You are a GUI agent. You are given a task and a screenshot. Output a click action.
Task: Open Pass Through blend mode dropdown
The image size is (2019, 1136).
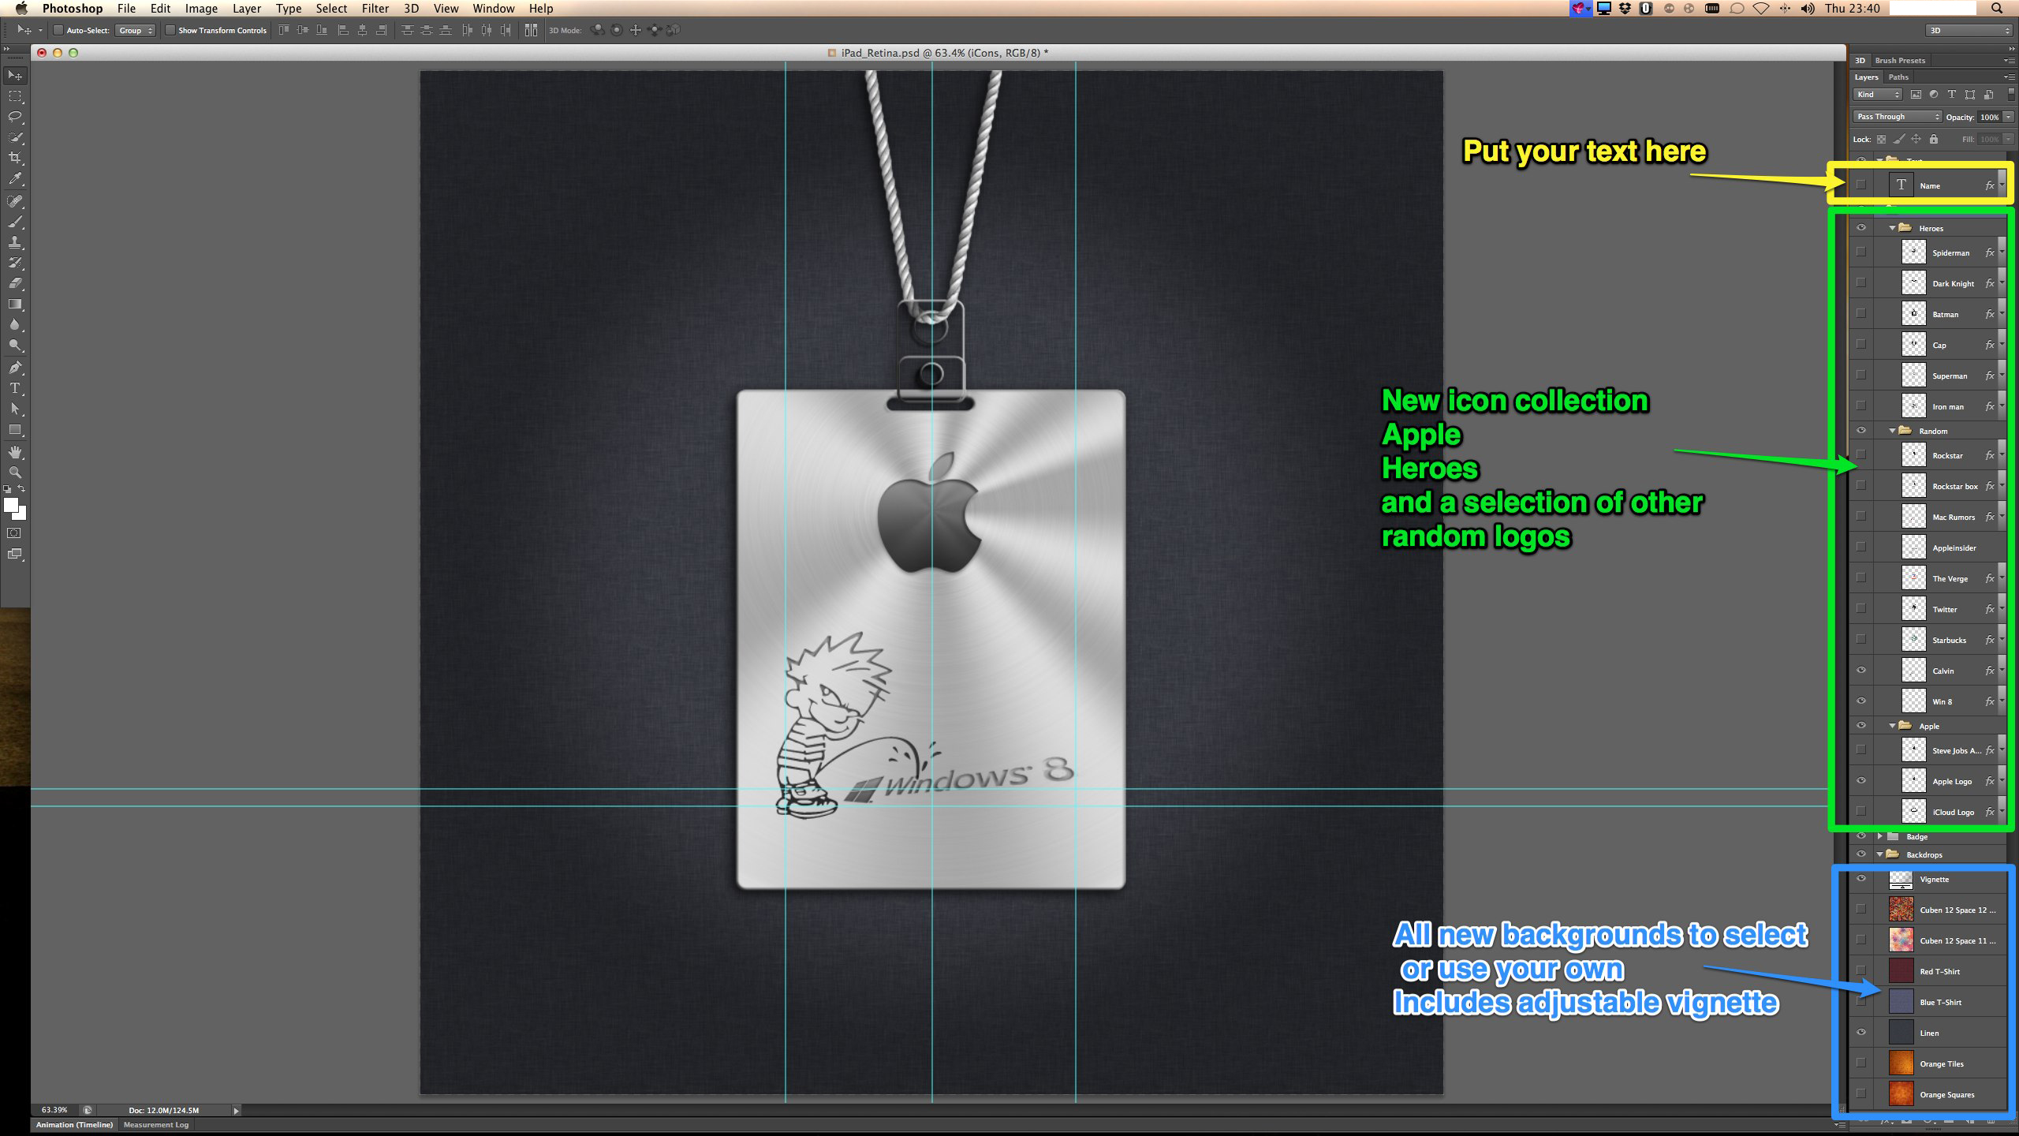(x=1898, y=117)
